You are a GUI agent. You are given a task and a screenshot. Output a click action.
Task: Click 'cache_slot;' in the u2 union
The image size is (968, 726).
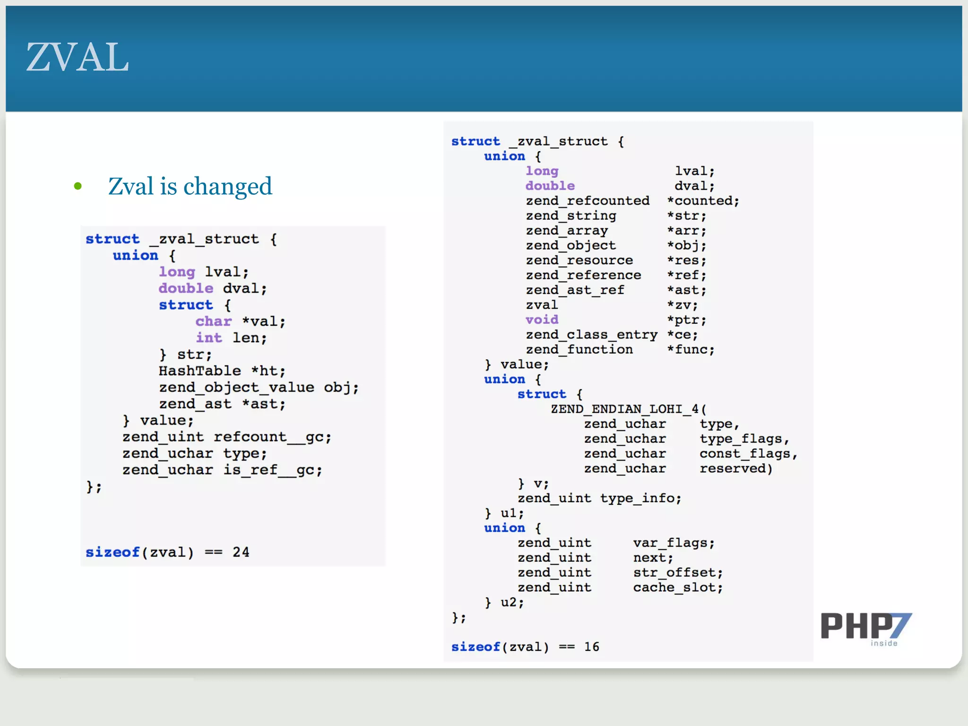coord(678,588)
